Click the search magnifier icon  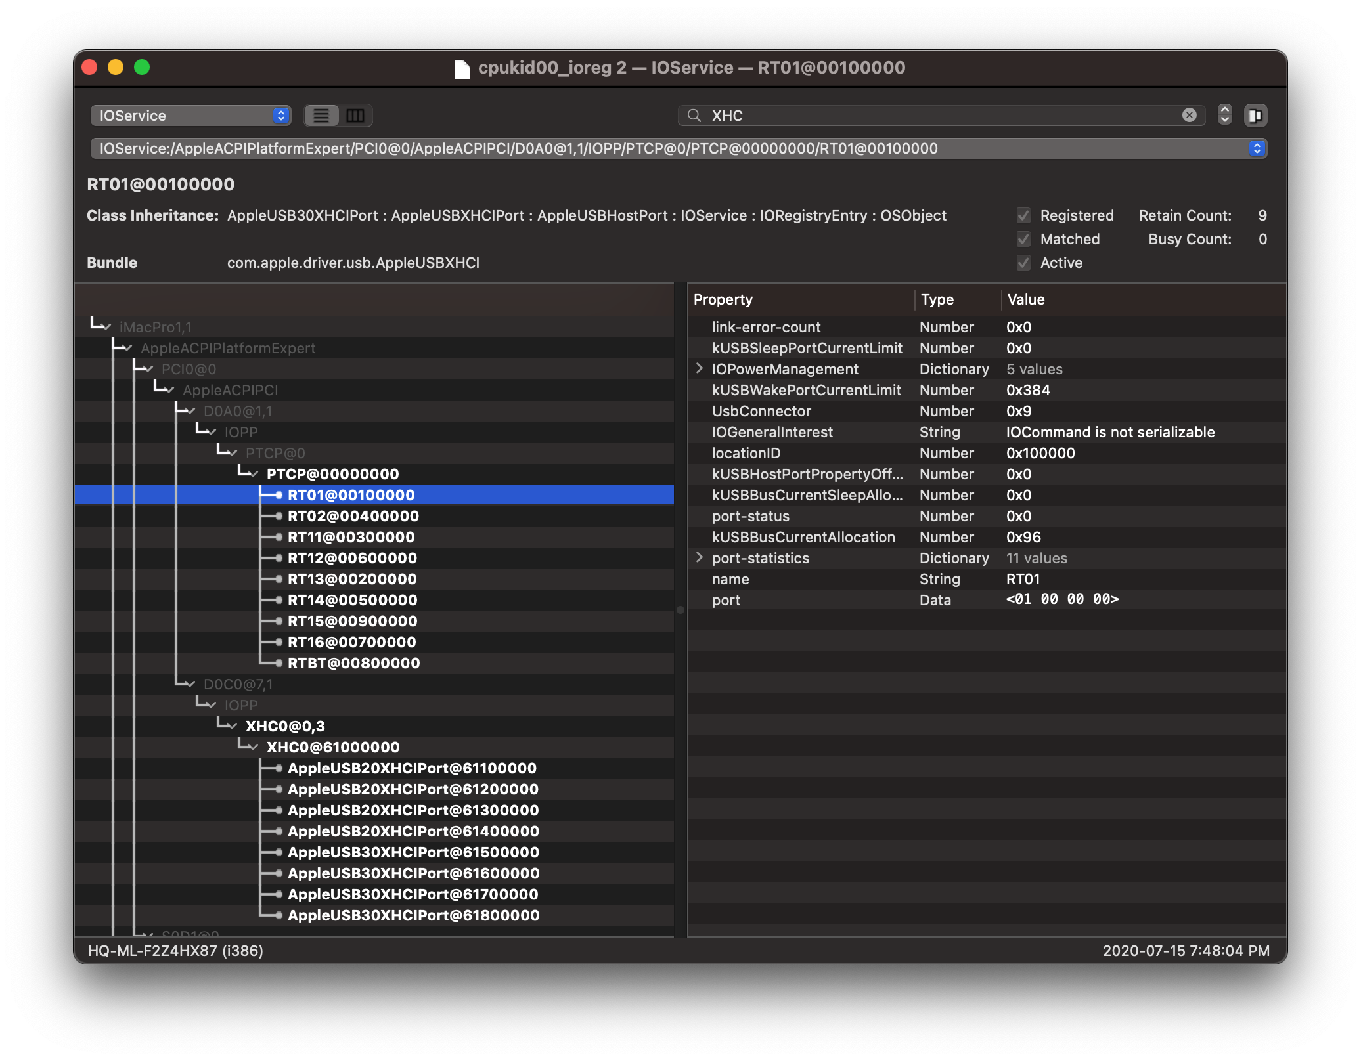click(x=694, y=116)
